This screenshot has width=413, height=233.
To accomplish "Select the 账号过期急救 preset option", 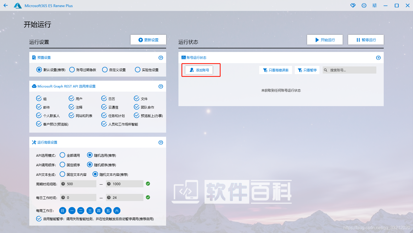I will click(72, 70).
